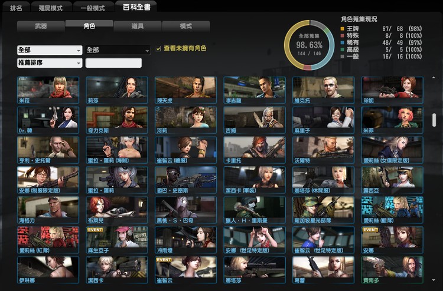Open the 莉莎 character card
Screen dimensions: 443x291
click(117, 90)
